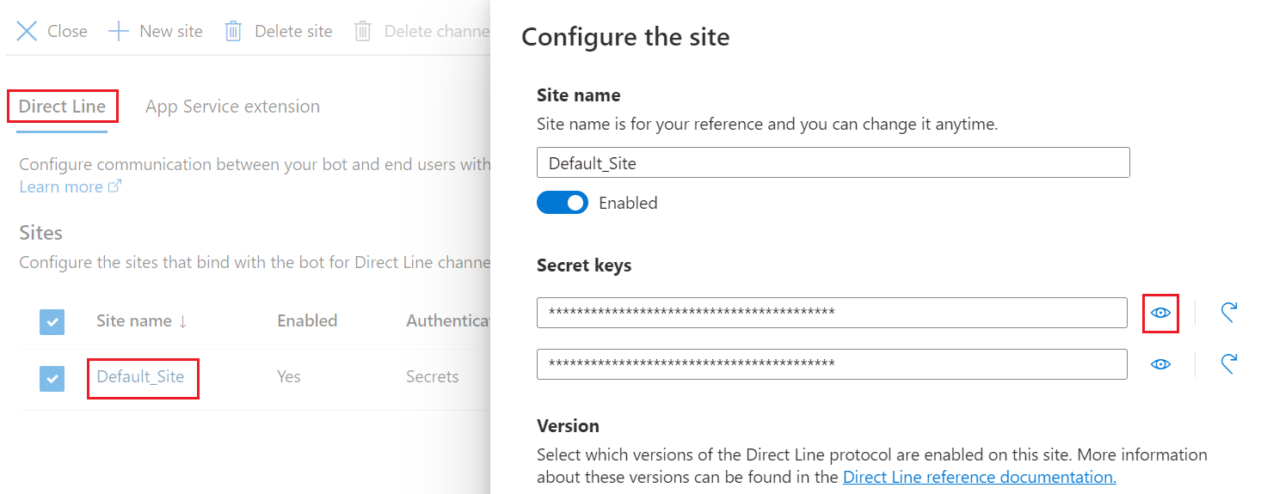Viewport: 1267px width, 494px height.
Task: Reveal the second secret key
Action: 1160,364
